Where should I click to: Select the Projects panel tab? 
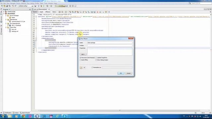tap(7, 9)
